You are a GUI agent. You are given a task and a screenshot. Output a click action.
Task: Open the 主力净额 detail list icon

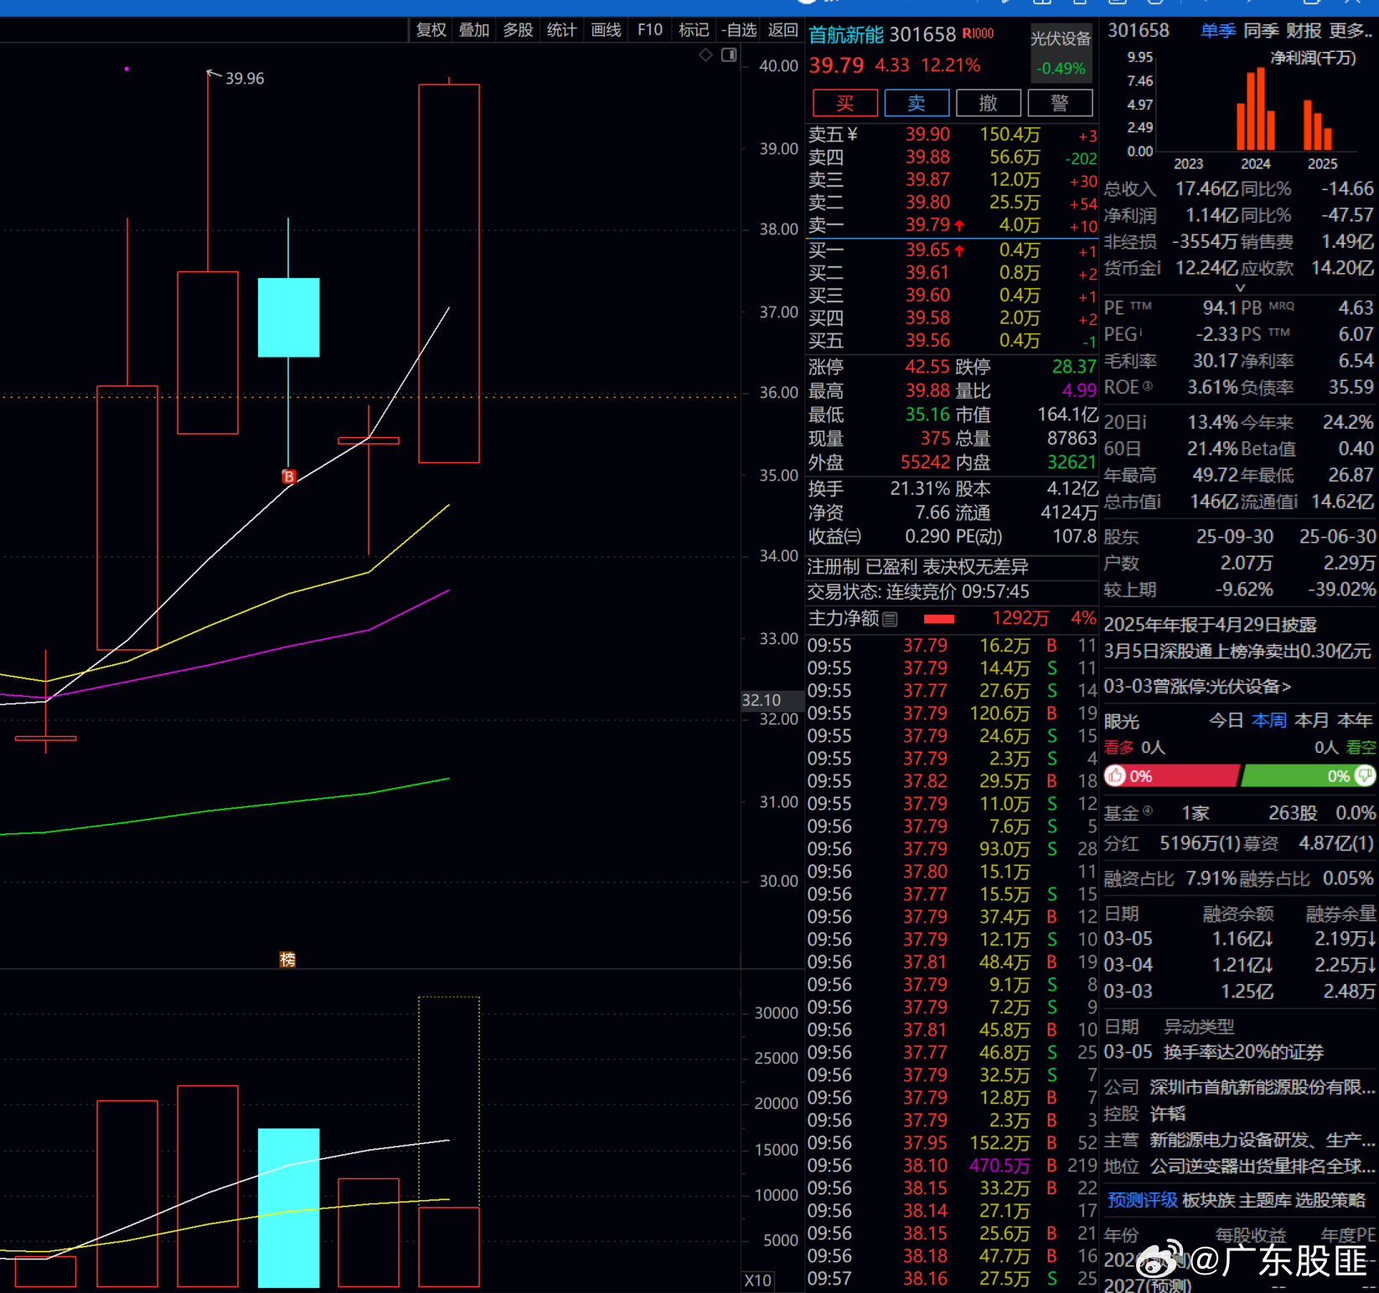point(890,620)
